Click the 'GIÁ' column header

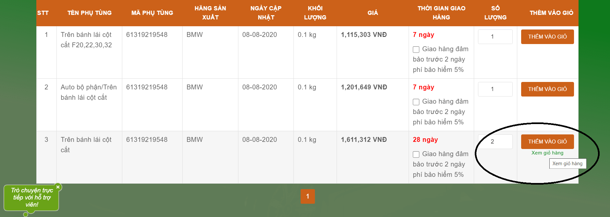point(373,13)
